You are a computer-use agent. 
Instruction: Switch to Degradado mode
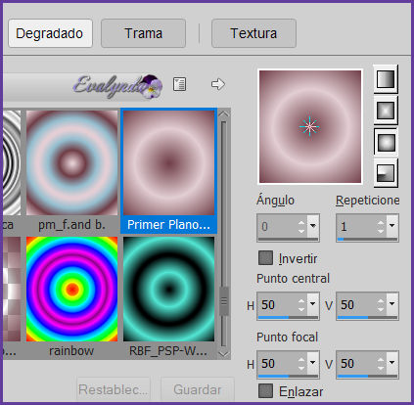50,33
